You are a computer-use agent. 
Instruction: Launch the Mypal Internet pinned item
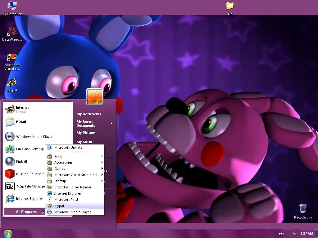[x=38, y=109]
